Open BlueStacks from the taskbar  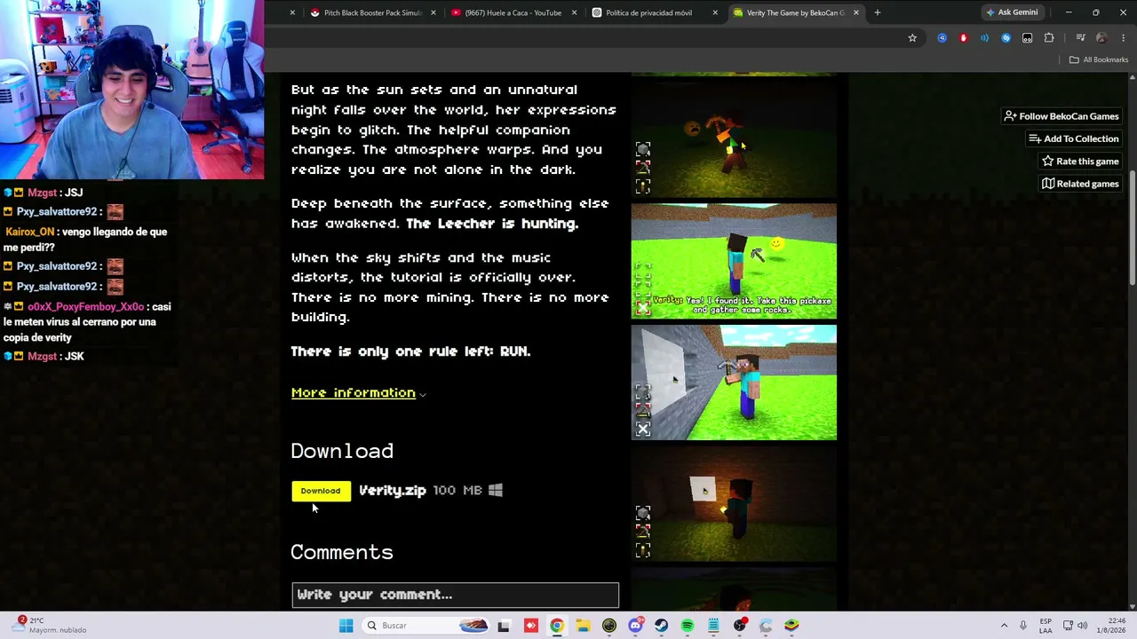(x=791, y=626)
